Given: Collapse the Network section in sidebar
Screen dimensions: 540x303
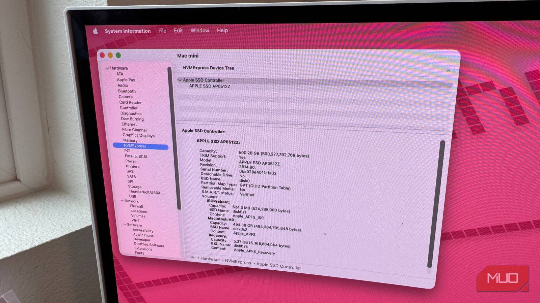Looking at the screenshot, I should click(122, 201).
